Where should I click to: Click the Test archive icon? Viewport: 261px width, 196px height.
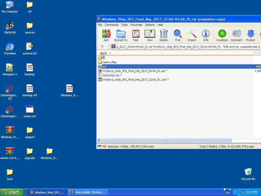coord(136,35)
